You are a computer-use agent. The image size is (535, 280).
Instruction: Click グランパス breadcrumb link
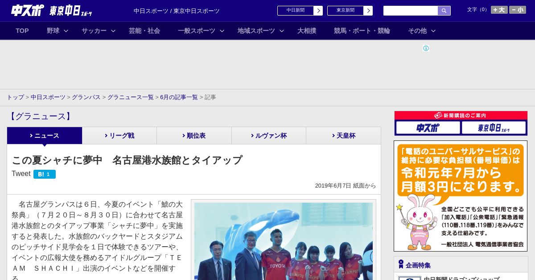pyautogui.click(x=86, y=97)
